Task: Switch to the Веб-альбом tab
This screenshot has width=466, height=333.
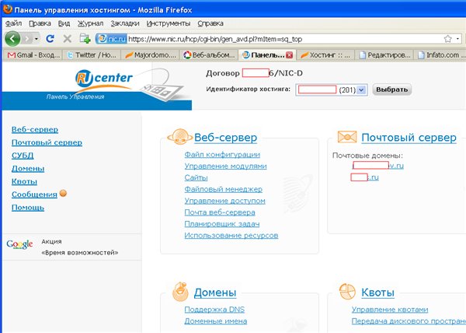Action: (210, 55)
